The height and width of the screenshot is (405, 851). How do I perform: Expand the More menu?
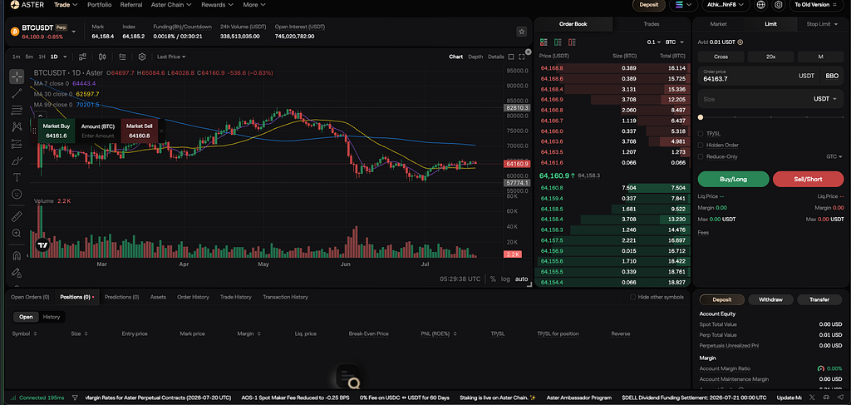[x=254, y=4]
